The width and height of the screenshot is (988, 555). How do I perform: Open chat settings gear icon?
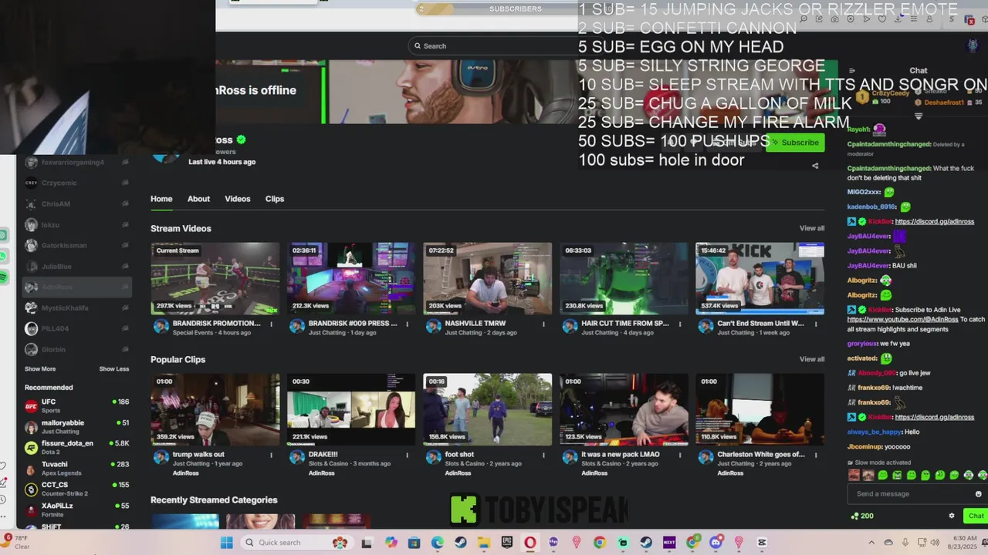[952, 516]
